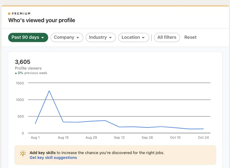
Task: Open the All filters panel
Action: 167,37
